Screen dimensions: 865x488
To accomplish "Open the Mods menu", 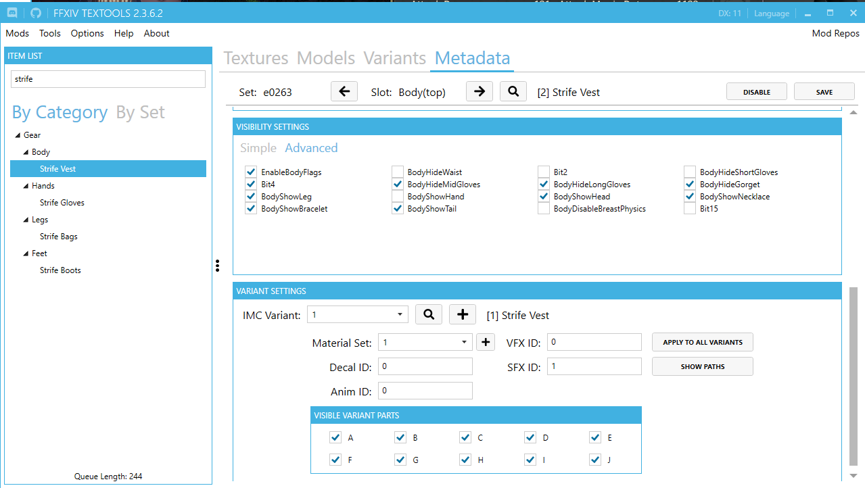I will pyautogui.click(x=17, y=33).
